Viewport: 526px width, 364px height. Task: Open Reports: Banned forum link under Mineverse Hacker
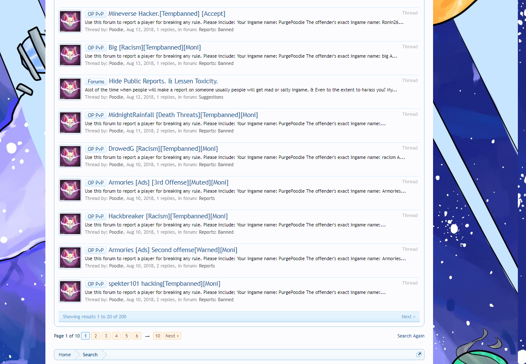216,29
